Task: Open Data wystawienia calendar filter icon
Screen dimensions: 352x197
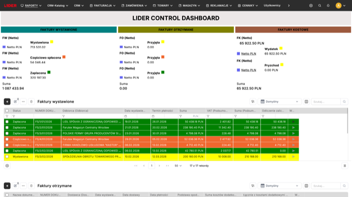Action: pyautogui.click(x=126, y=116)
